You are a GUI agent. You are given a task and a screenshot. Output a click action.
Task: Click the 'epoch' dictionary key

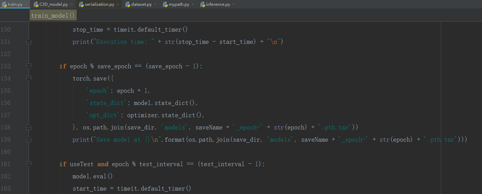[x=98, y=91]
